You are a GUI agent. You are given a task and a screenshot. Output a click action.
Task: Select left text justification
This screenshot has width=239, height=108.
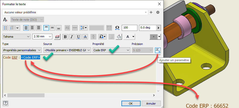[x=26, y=28]
